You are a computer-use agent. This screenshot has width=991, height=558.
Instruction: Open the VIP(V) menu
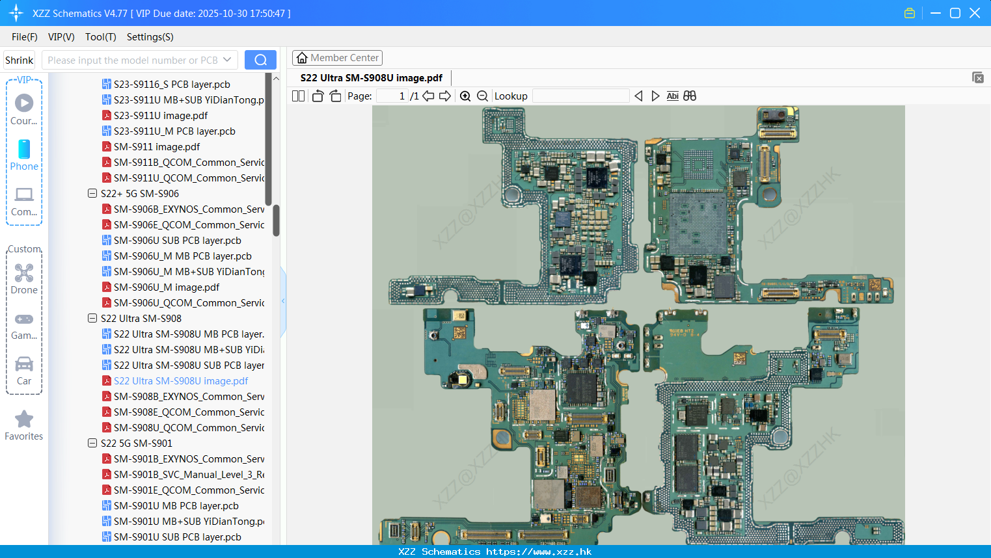(61, 37)
